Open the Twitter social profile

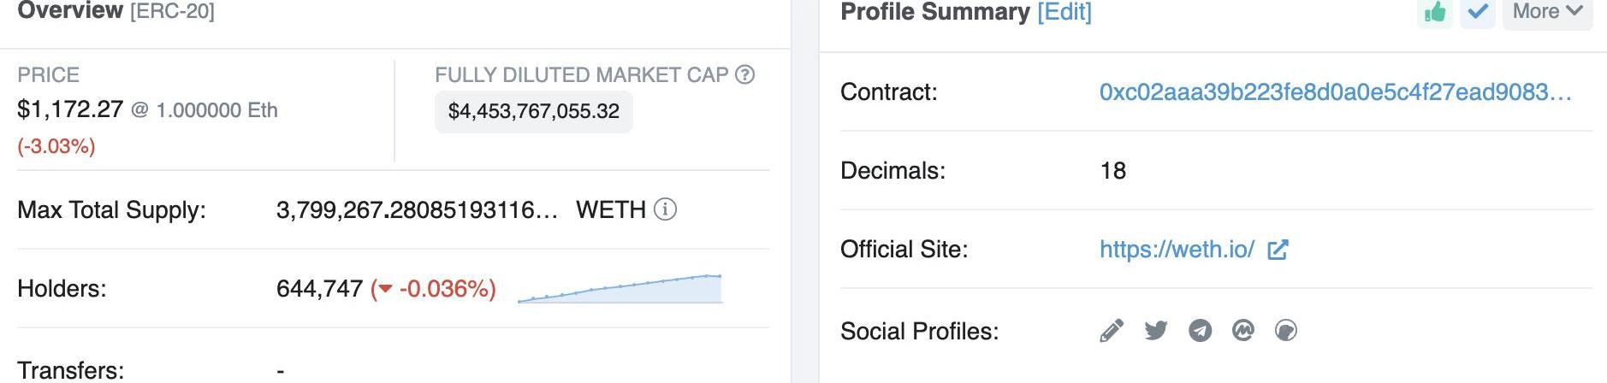1156,331
